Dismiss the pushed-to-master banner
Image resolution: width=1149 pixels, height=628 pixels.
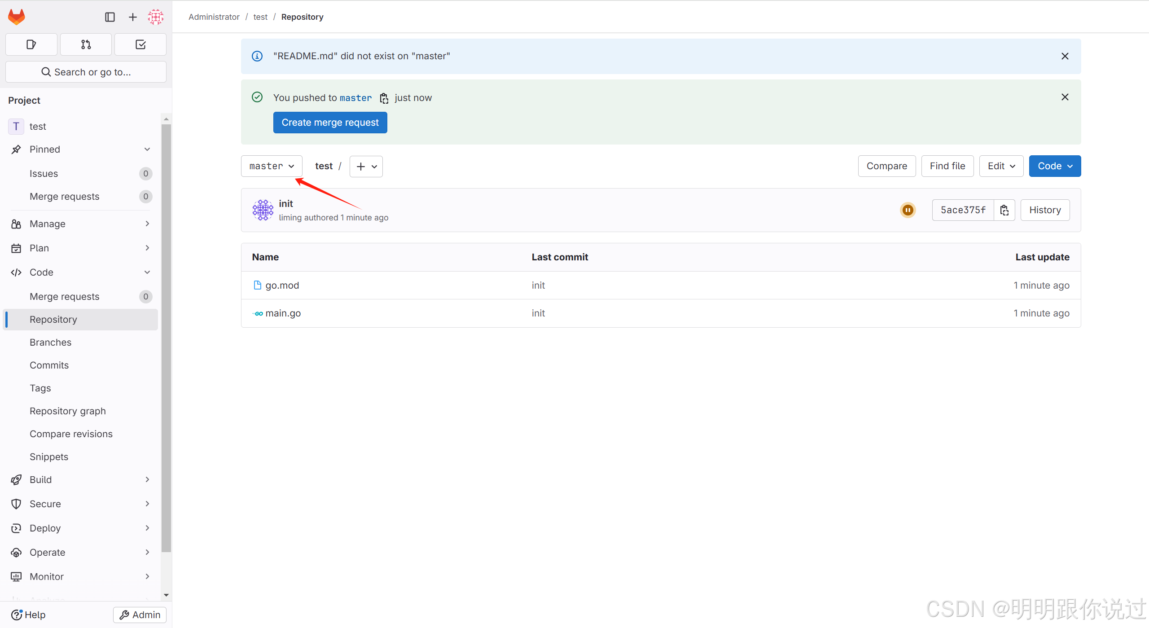[x=1065, y=97]
